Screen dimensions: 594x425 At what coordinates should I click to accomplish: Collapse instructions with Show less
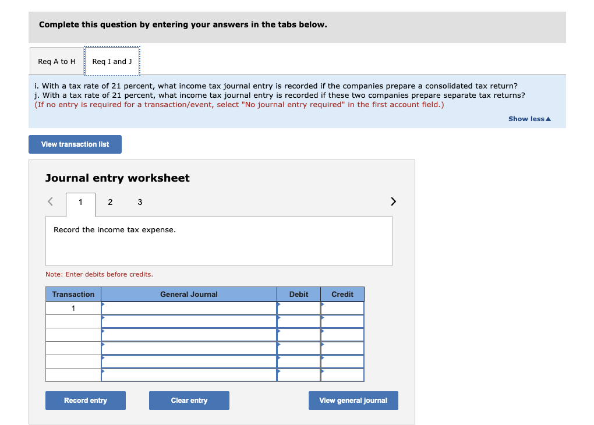[x=529, y=119]
